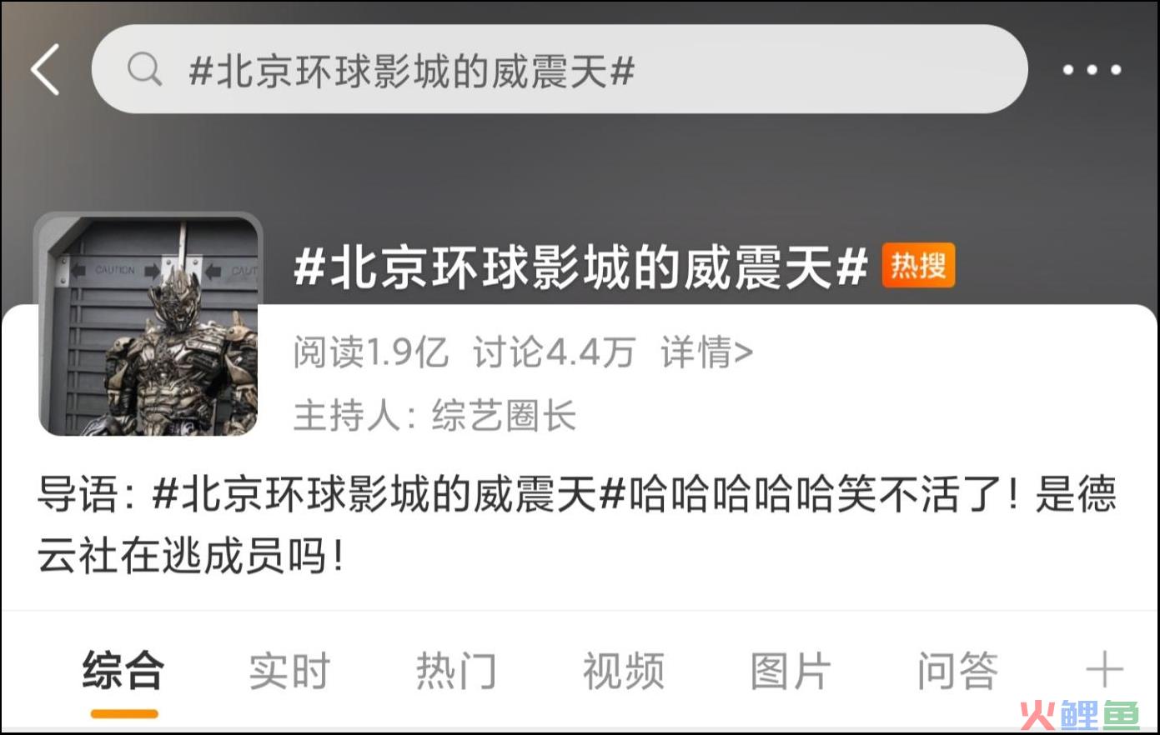1160x735 pixels.
Task: Open the 图片 tab
Action: (x=791, y=671)
